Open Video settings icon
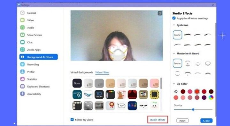This screenshot has height=126, width=230. (22, 20)
